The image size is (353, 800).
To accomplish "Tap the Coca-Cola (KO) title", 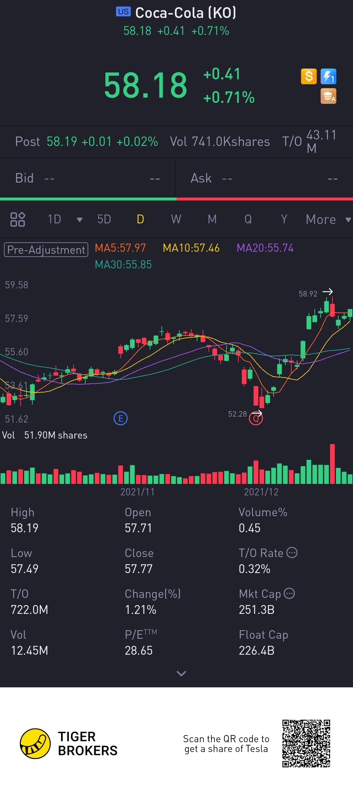I will 186,13.
